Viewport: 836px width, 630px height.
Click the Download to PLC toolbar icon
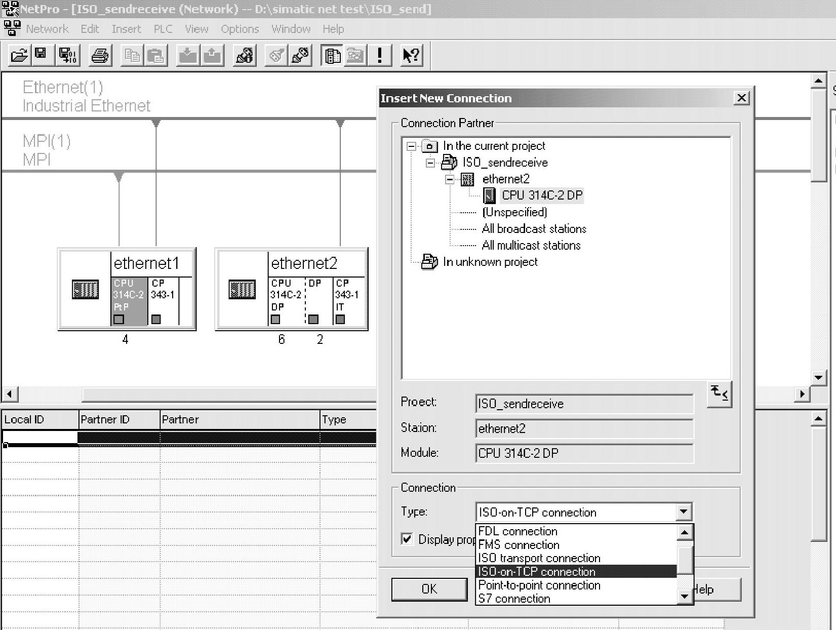pos(188,55)
